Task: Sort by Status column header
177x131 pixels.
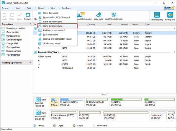Action: coord(136,24)
